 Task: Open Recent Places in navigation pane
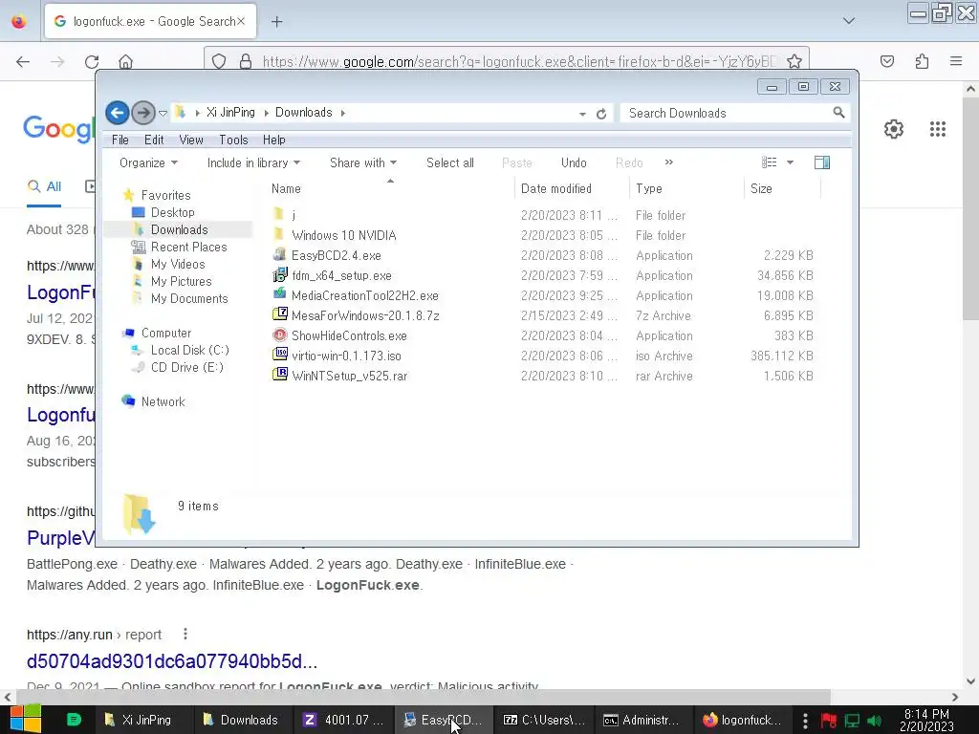tap(188, 247)
